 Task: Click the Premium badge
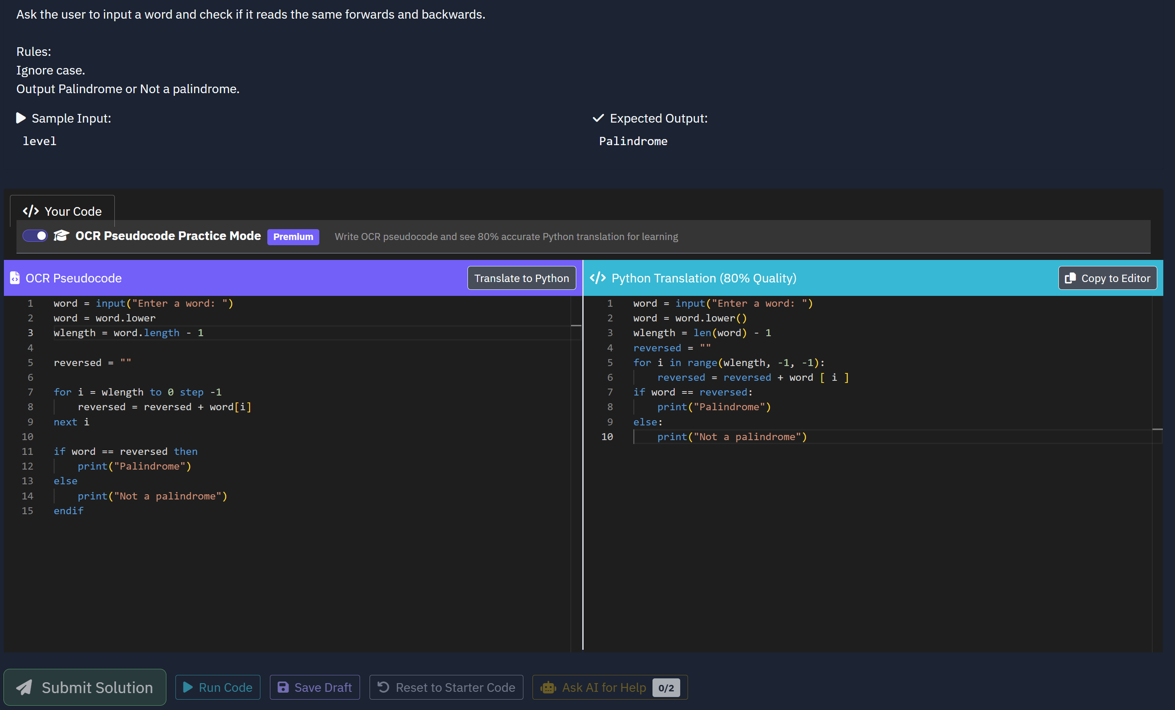(293, 237)
